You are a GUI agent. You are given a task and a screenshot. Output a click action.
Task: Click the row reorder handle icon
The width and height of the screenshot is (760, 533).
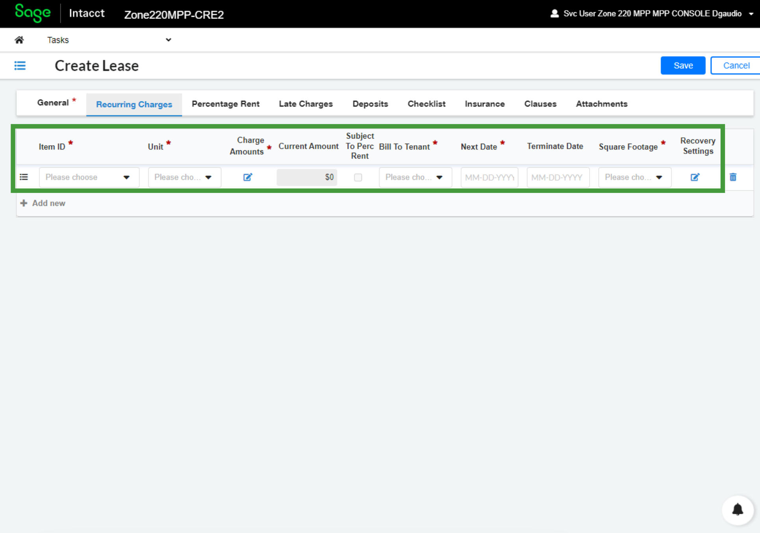coord(24,177)
